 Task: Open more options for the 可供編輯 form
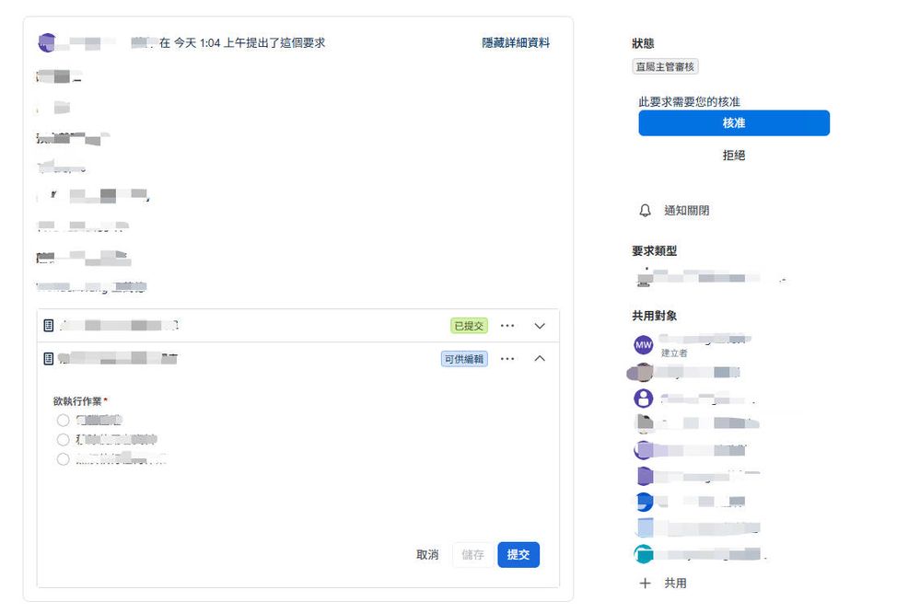click(x=507, y=358)
